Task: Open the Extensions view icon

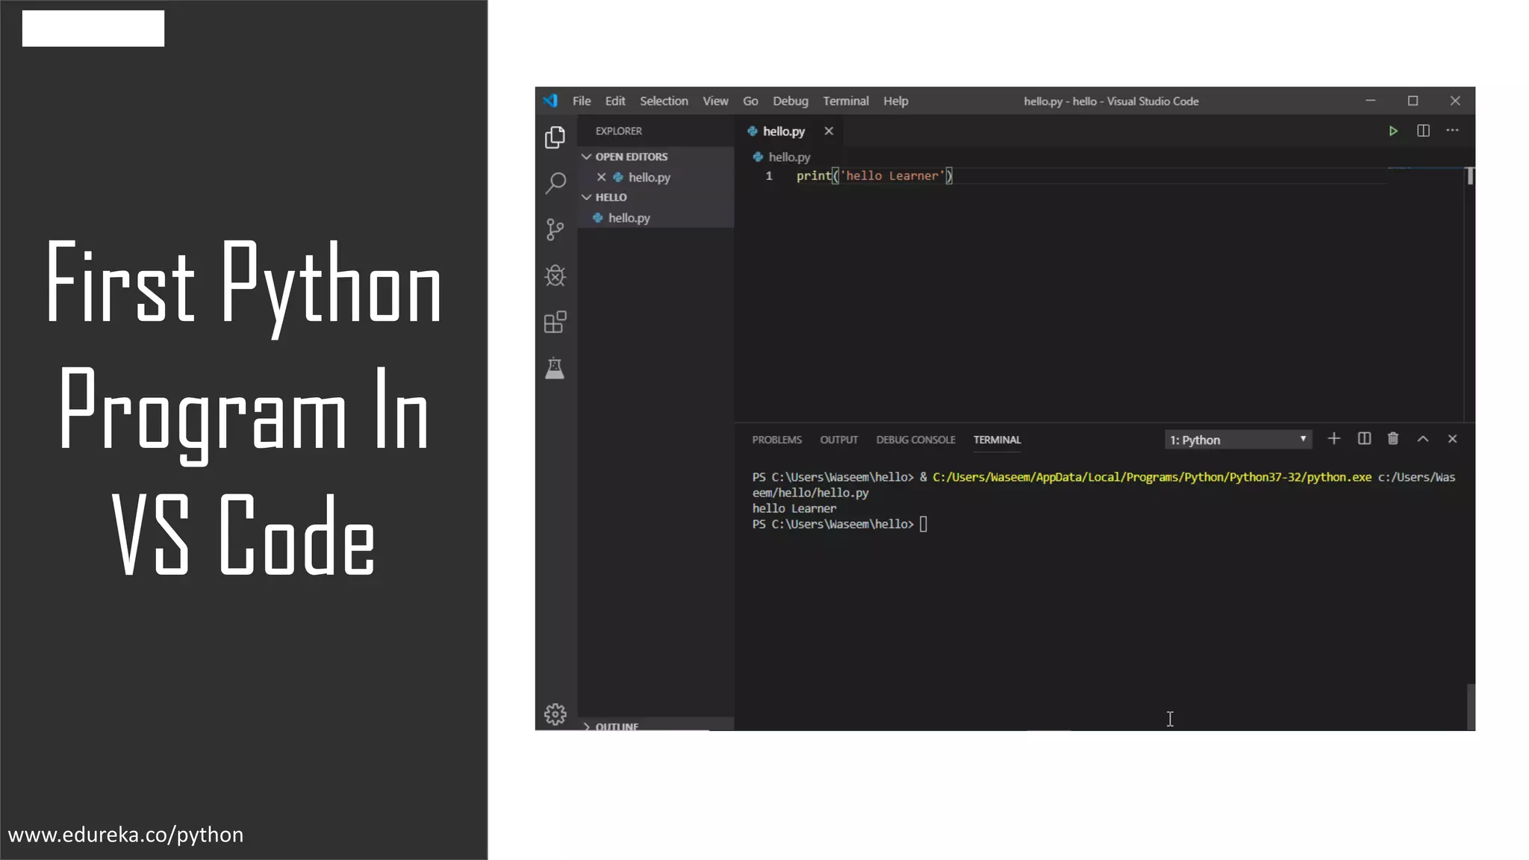Action: coord(555,322)
